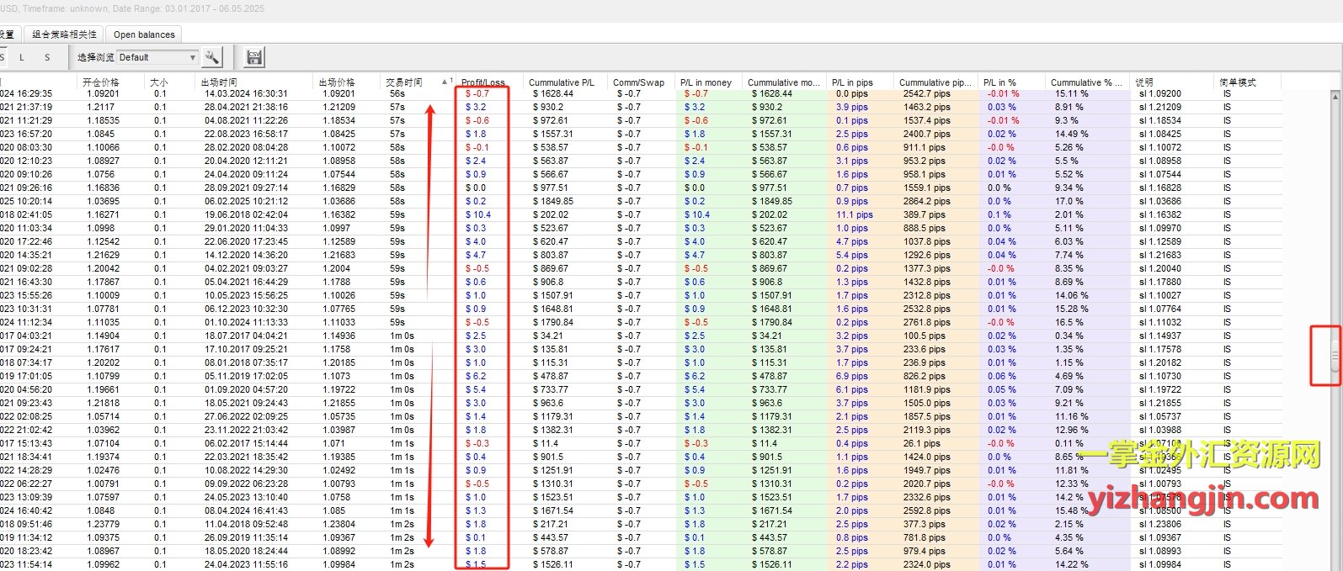Viewport: 1343px width, 571px height.
Task: Toggle the S filter right of L
Action: pos(47,57)
